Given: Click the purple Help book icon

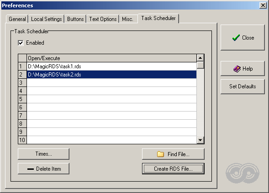Looking at the screenshot, I should tap(237, 69).
